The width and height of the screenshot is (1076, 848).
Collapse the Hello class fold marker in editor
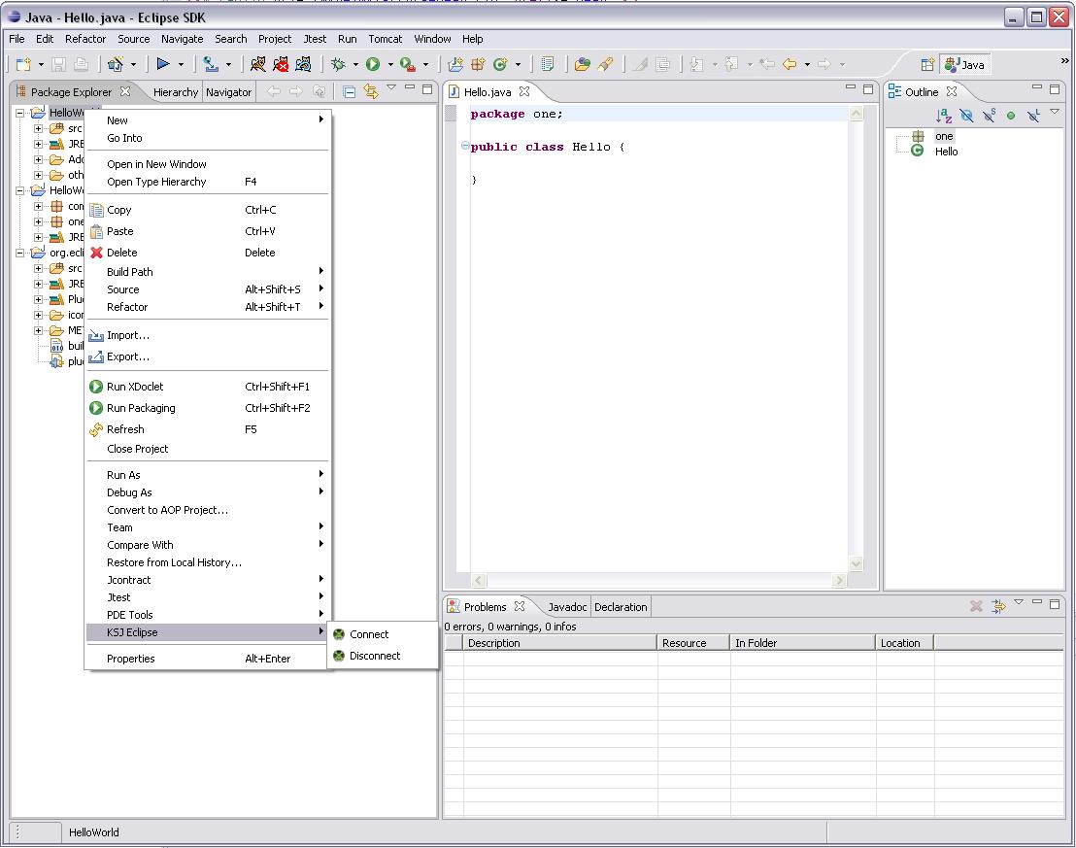[x=465, y=146]
